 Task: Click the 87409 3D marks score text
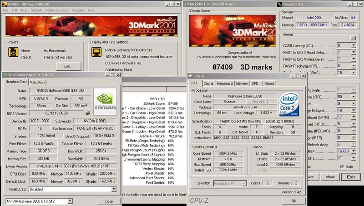click(242, 67)
